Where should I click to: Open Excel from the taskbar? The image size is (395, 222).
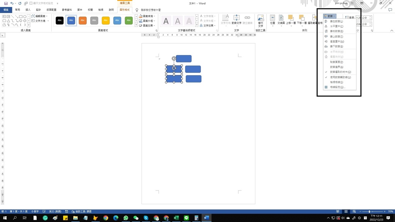coord(176,218)
